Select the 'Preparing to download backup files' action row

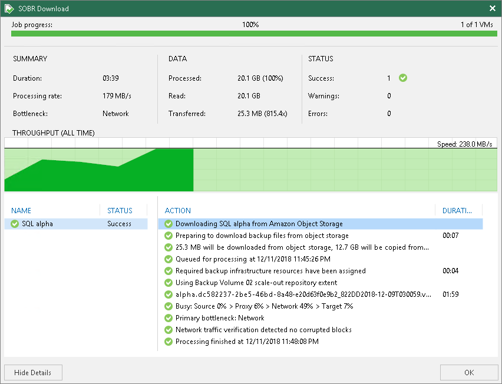pyautogui.click(x=321, y=236)
